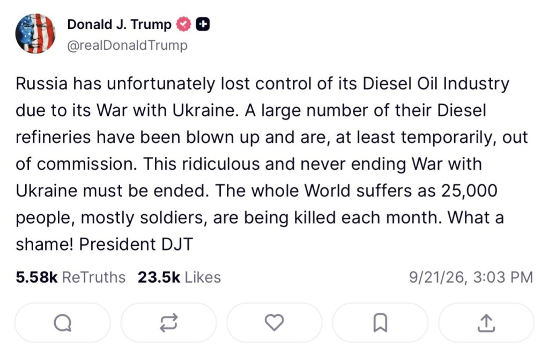Click the 9/21/26, 3:03 PM timestamp
549x355 pixels.
471,277
